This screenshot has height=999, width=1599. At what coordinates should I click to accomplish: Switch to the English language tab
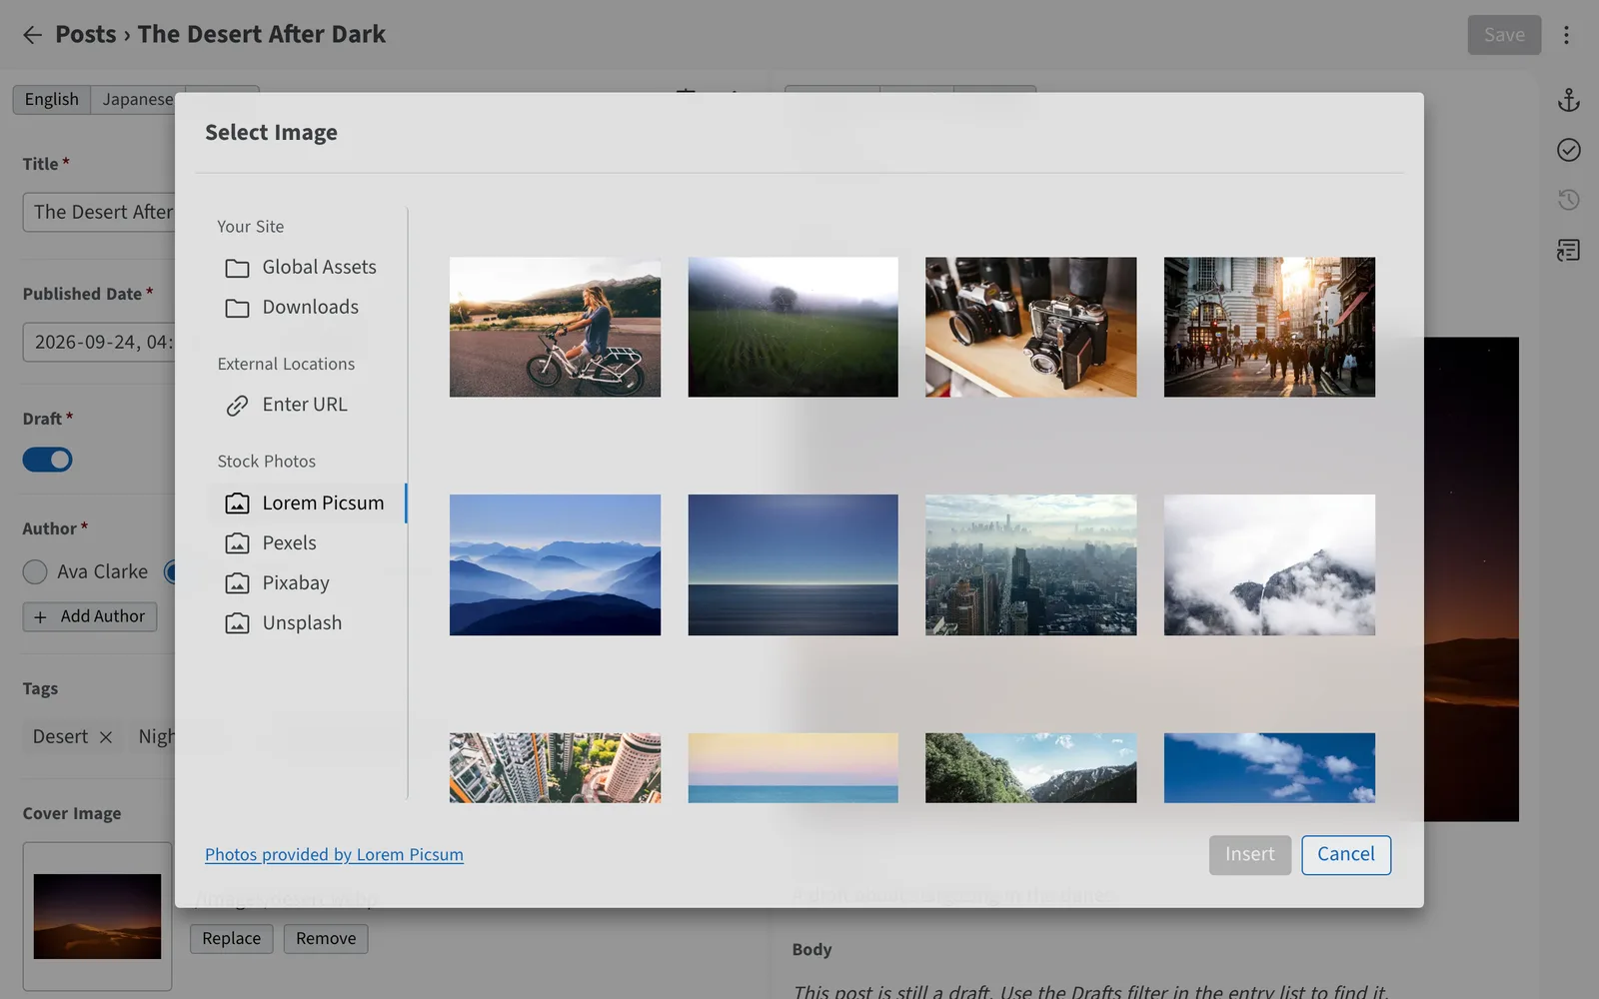coord(52,100)
